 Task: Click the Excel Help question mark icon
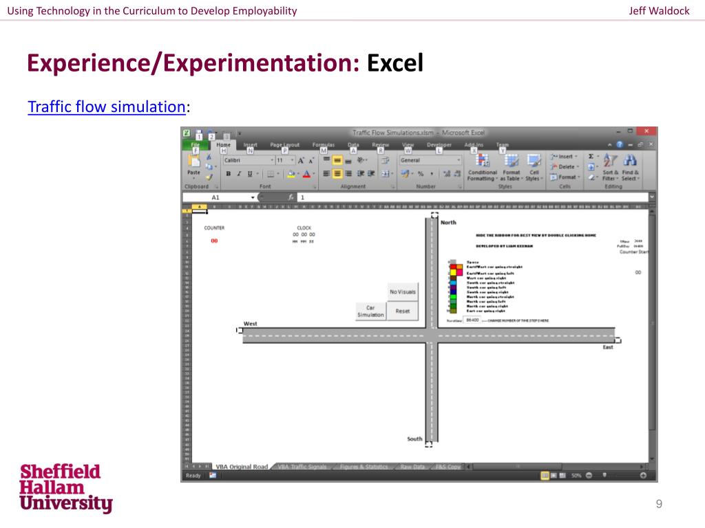[x=620, y=144]
